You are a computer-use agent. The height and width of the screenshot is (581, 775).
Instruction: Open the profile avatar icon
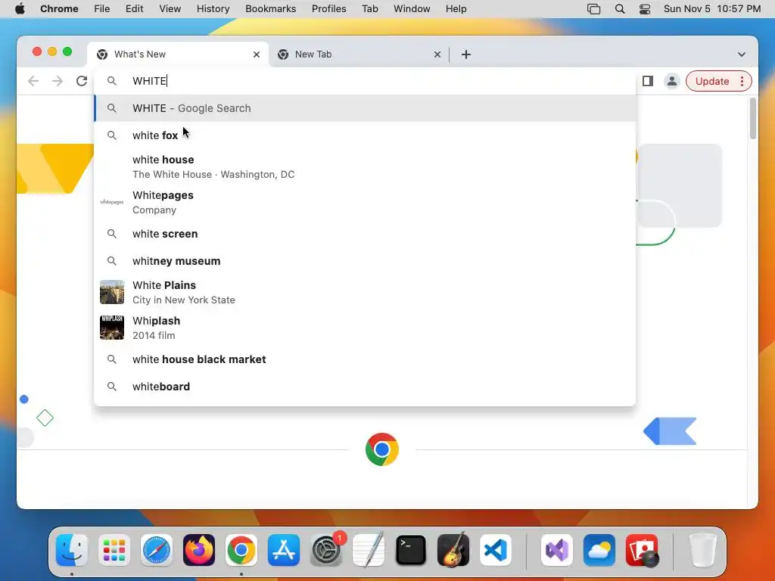[x=672, y=81]
